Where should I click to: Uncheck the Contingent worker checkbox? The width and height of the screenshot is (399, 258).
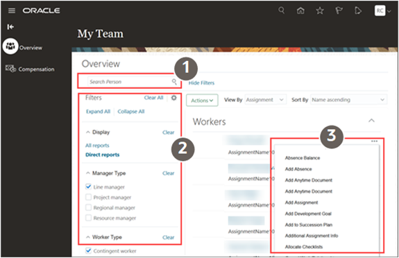[x=88, y=250]
